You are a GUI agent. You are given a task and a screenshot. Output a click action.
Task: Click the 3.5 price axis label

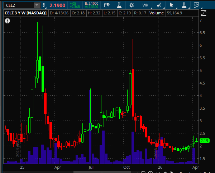coord(202,108)
